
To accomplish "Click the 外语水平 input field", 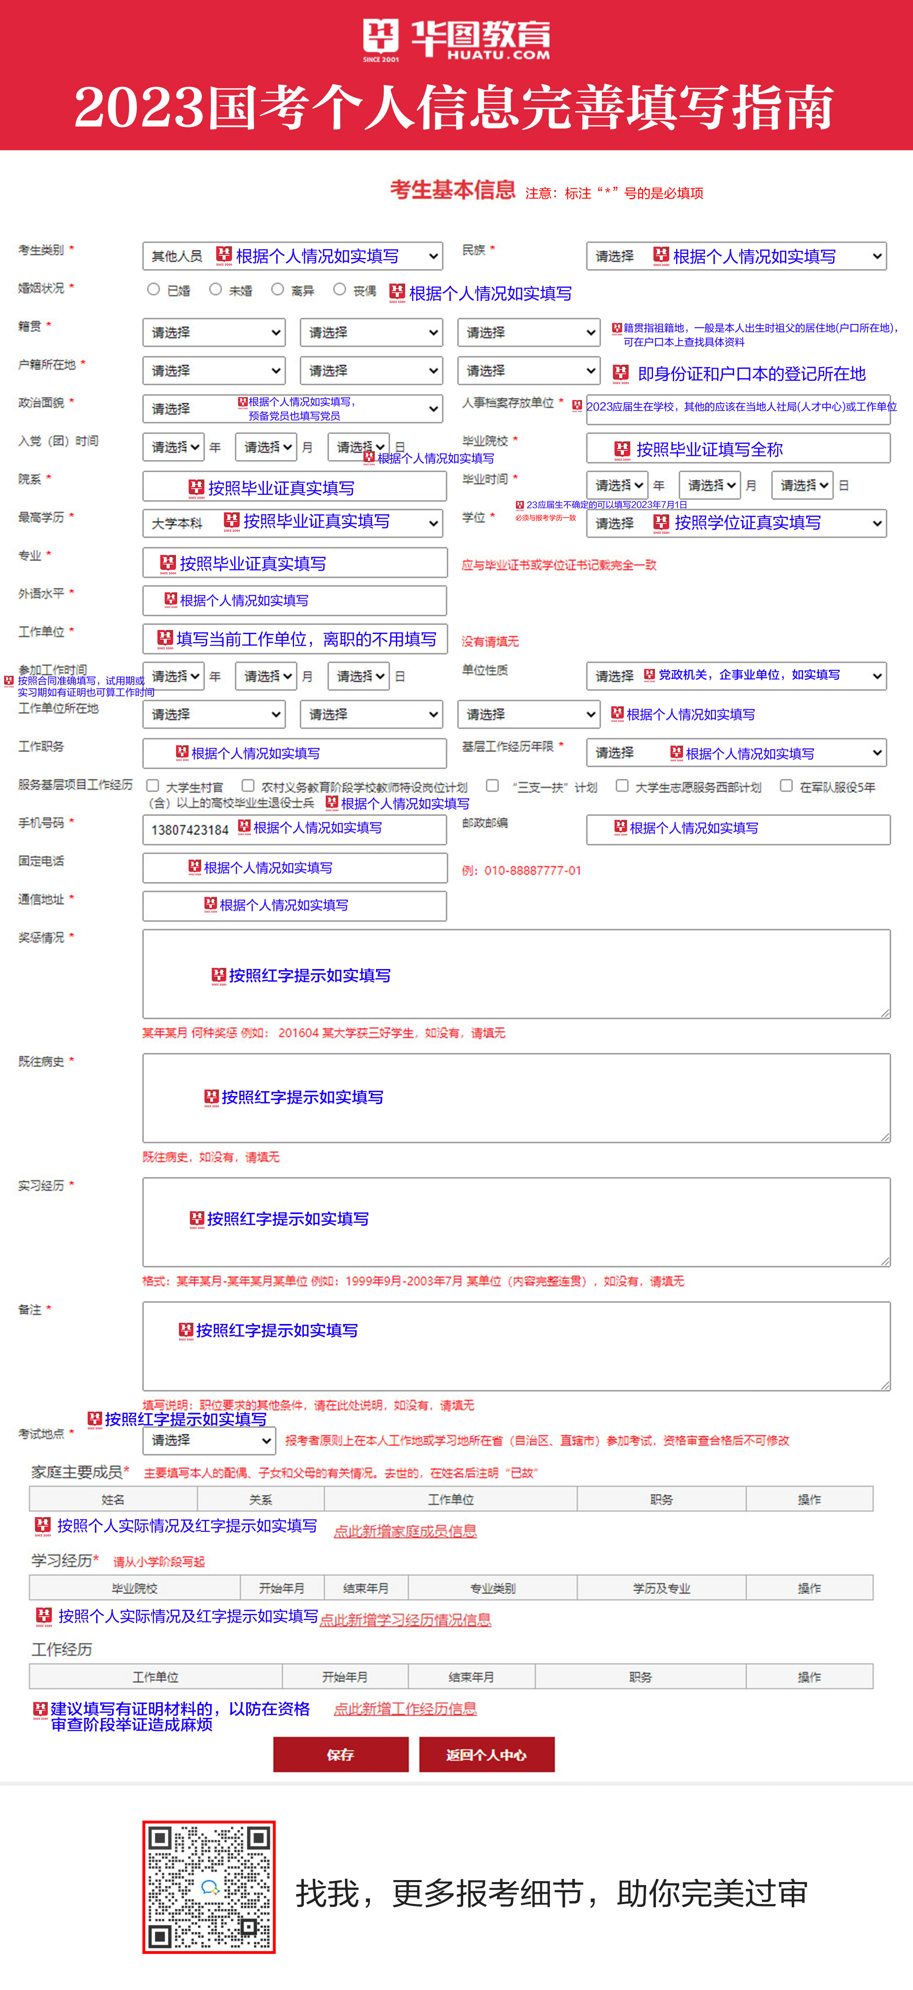I will point(294,600).
